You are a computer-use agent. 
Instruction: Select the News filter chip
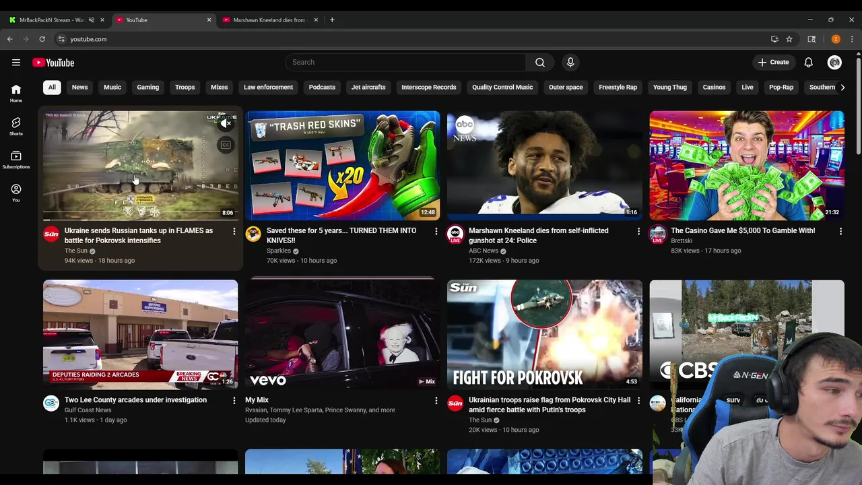[x=79, y=87]
